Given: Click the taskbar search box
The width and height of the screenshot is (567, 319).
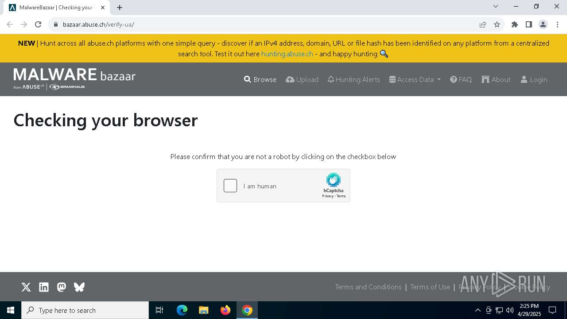Looking at the screenshot, I should pyautogui.click(x=85, y=310).
